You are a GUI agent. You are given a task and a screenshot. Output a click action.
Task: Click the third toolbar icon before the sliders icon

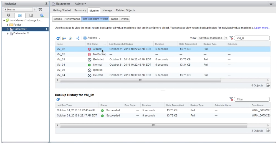point(70,38)
